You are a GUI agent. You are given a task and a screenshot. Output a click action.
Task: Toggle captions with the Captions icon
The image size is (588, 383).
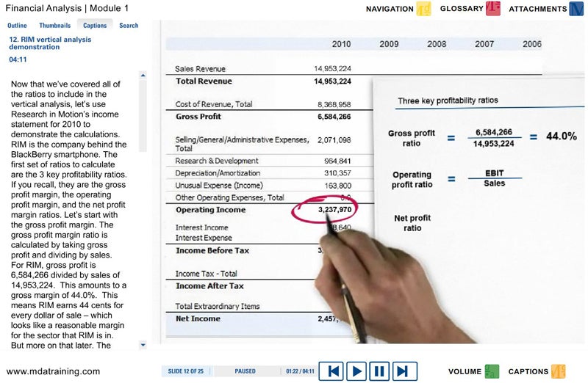[x=559, y=371]
